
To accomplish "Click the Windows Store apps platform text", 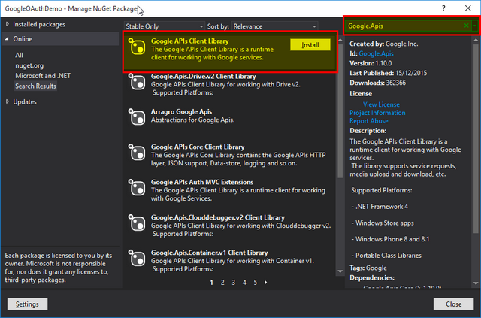I will (x=383, y=223).
